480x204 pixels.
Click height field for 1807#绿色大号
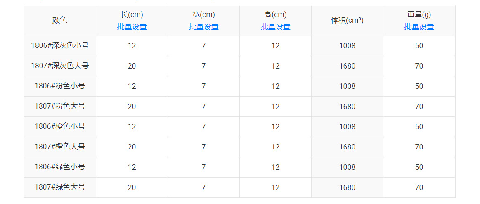(275, 187)
